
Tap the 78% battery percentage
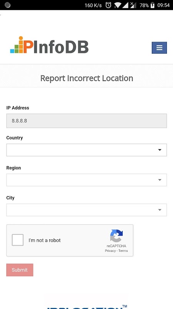tap(144, 5)
